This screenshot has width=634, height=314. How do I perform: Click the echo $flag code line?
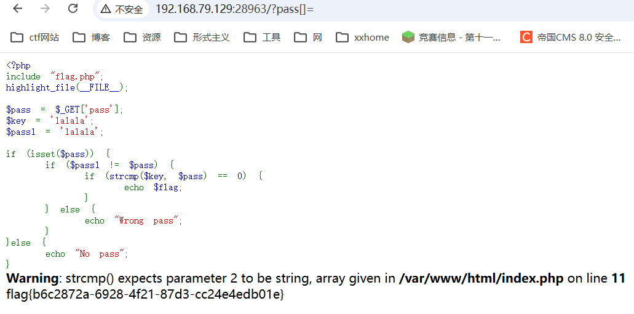(x=153, y=187)
